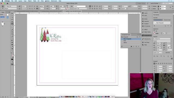This screenshot has height=98, width=174.
Task: Click the Publish Online button
Action: (141, 4)
